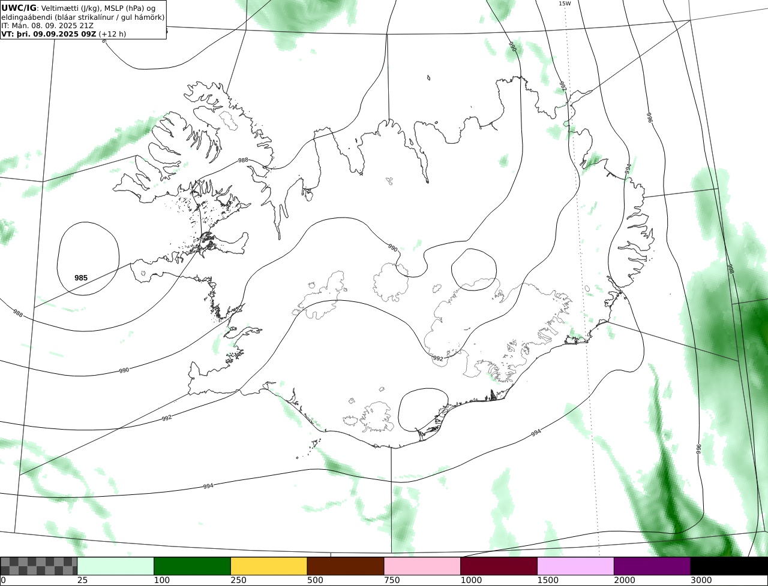
Task: Click the legend tick label "1000"
Action: pos(471,581)
